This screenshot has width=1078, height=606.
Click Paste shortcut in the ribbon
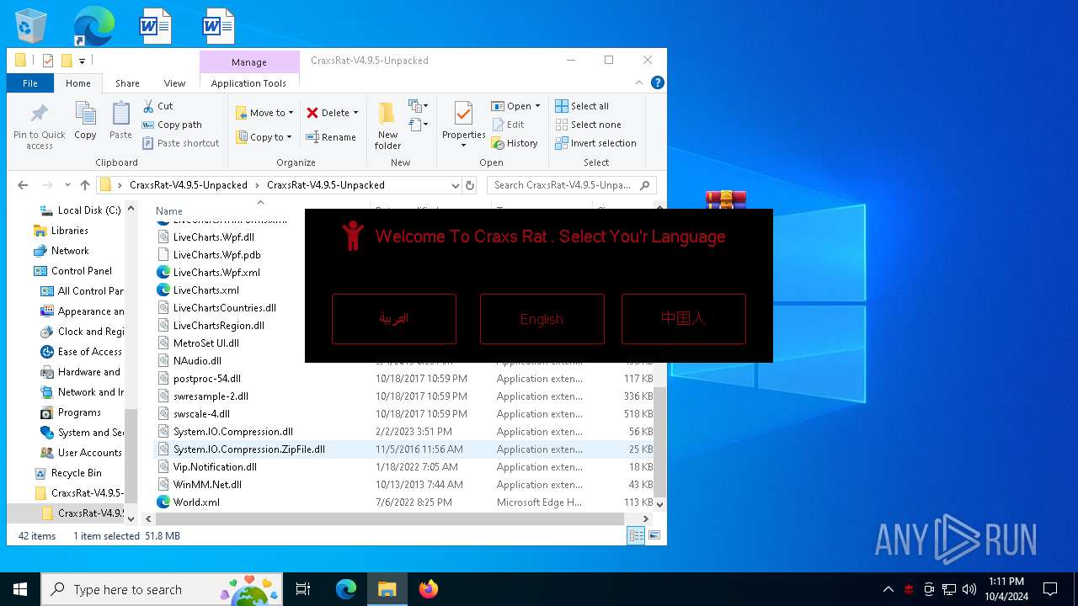180,143
